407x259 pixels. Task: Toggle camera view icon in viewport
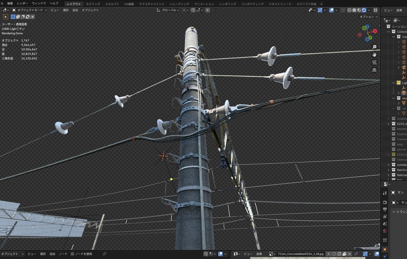pyautogui.click(x=374, y=62)
